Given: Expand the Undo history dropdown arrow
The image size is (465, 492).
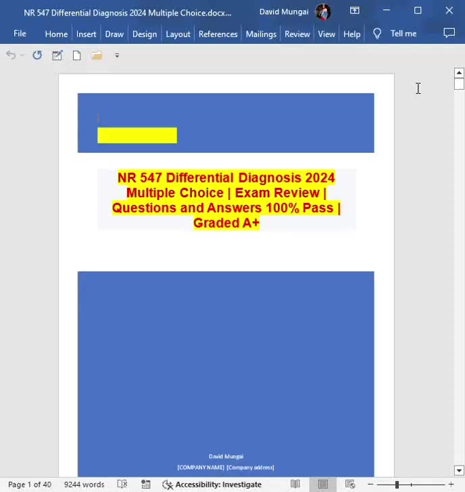Looking at the screenshot, I should pyautogui.click(x=22, y=55).
